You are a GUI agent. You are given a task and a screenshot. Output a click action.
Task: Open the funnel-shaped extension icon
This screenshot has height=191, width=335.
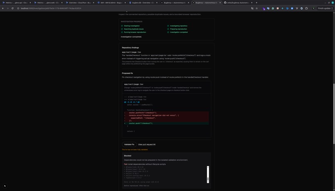(x=297, y=8)
